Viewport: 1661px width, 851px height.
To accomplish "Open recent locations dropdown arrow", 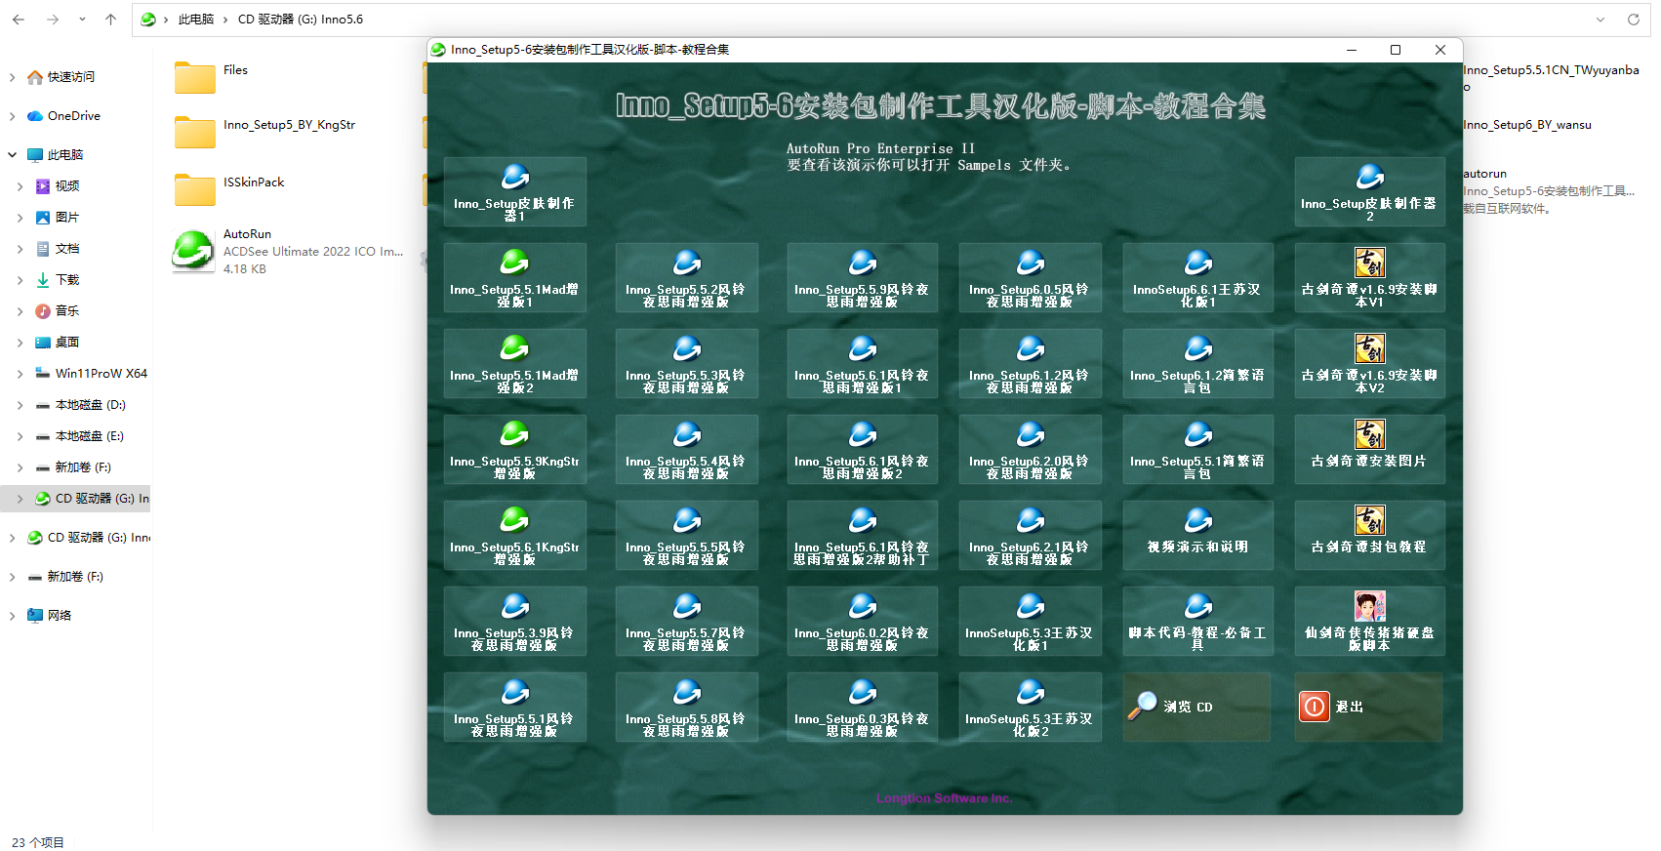I will click(x=82, y=19).
